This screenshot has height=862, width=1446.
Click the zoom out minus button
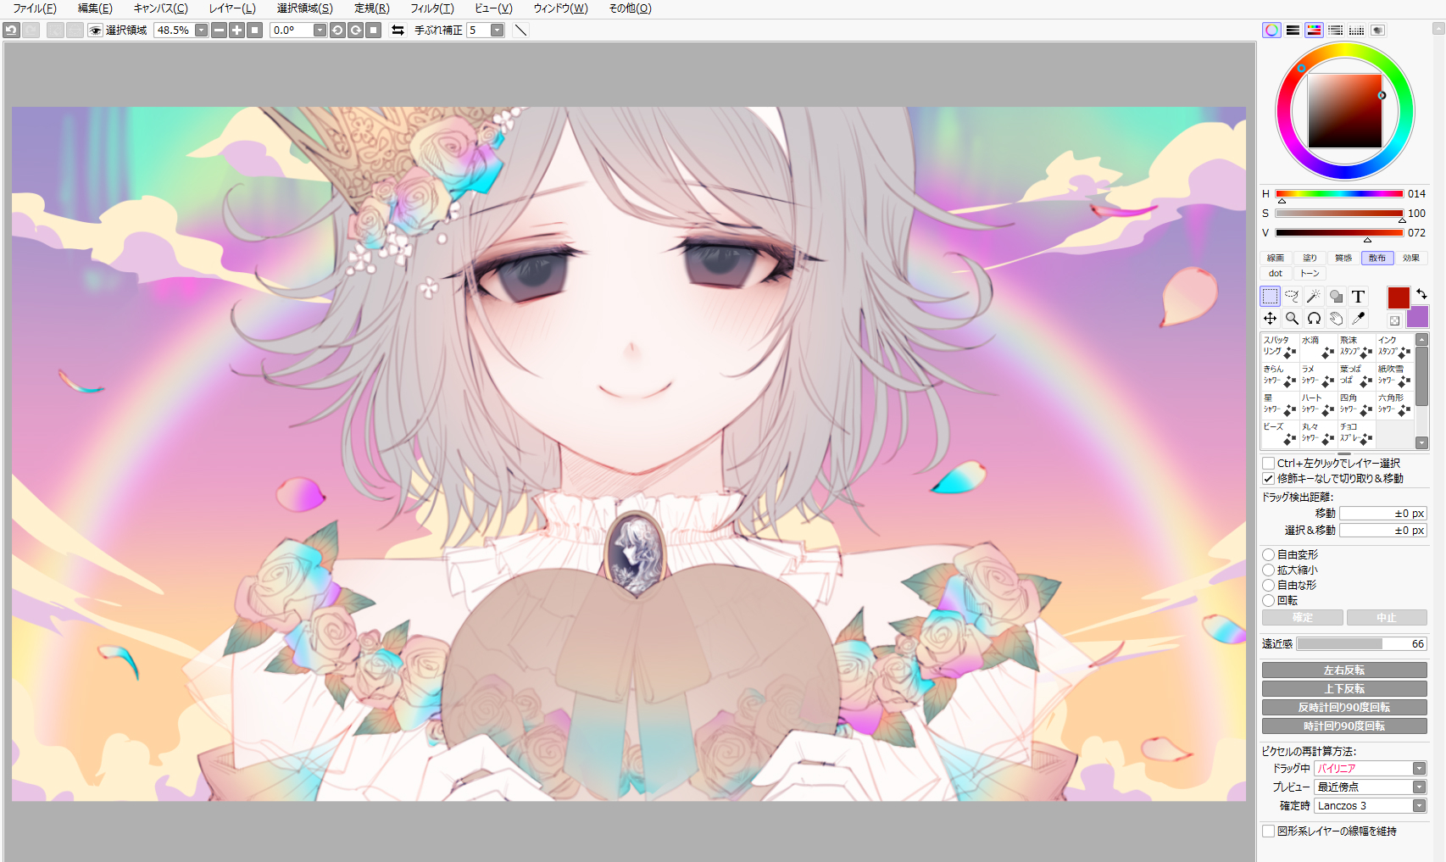pyautogui.click(x=219, y=30)
